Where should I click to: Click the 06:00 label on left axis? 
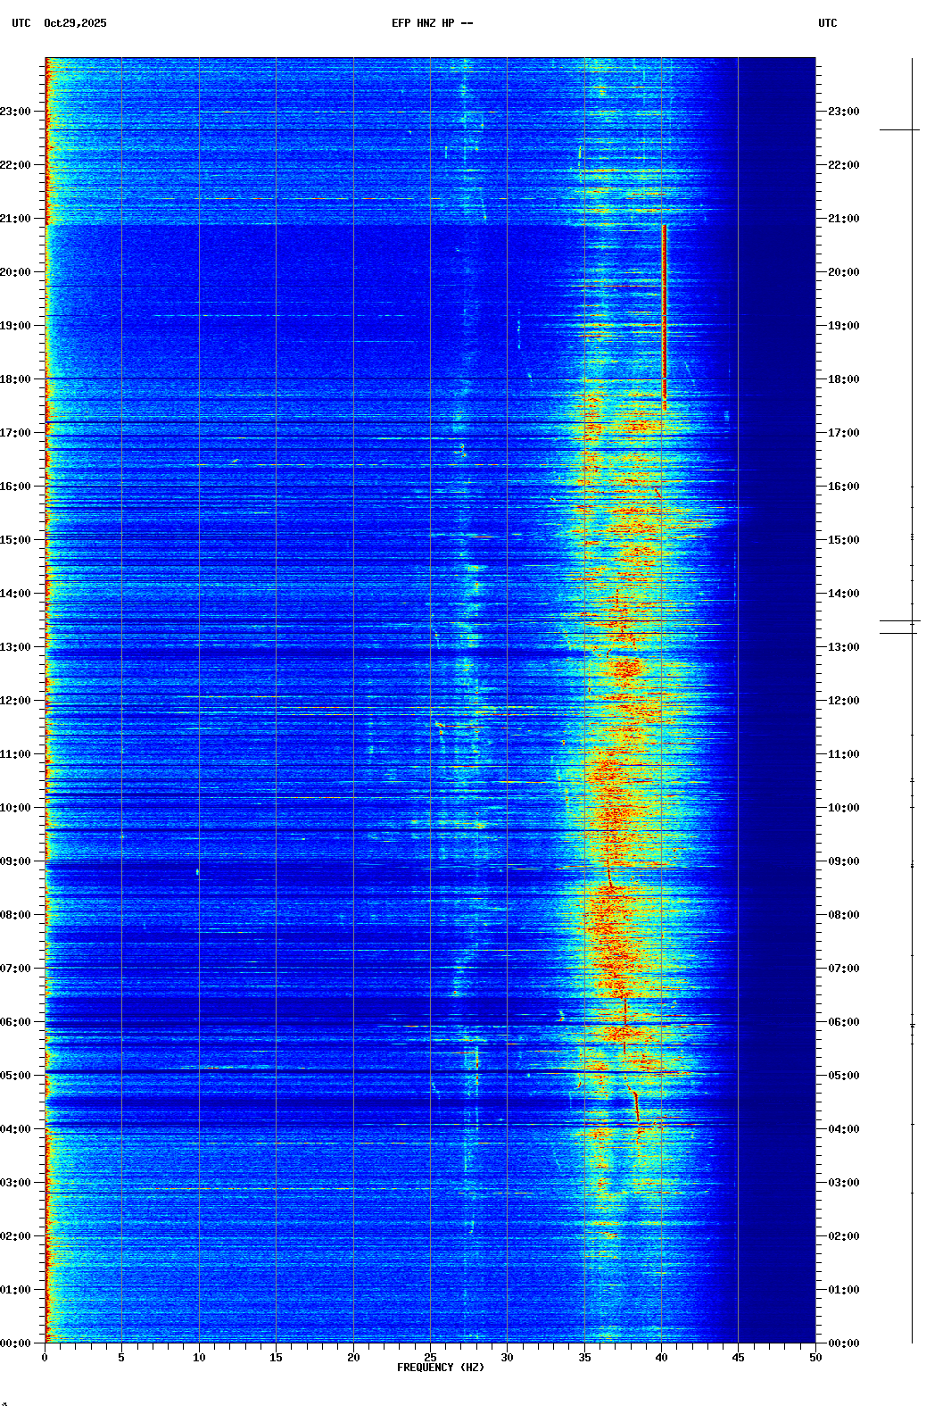tap(16, 1022)
